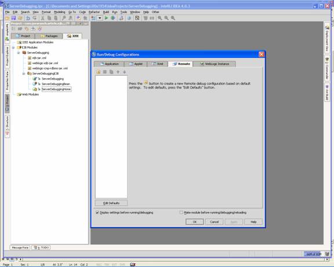Viewport: 334px width, 267px height.
Task: Collapse the ServerDebuggingEJB tree node
Action: pyautogui.click(x=24, y=74)
